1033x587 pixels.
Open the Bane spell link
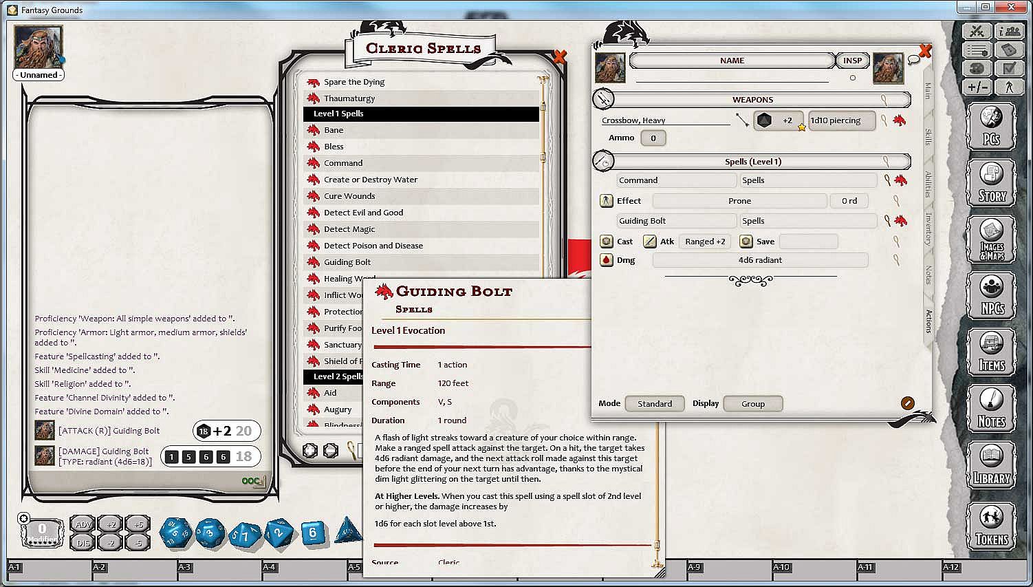[x=314, y=130]
